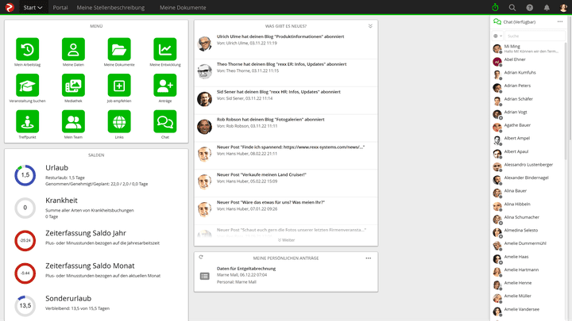Open the notifications bell
Screen dimensions: 572x321
(x=546, y=7)
